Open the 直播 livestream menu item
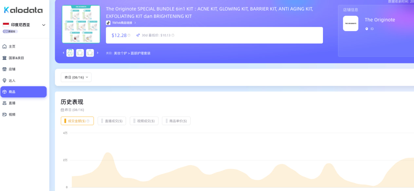The image size is (414, 191). coord(23,103)
